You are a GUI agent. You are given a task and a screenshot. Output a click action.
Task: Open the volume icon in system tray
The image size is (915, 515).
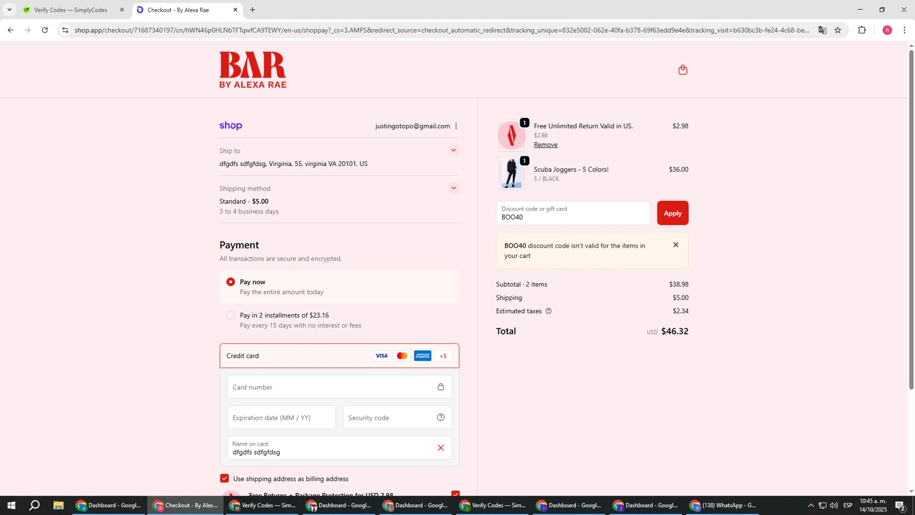[x=834, y=505]
